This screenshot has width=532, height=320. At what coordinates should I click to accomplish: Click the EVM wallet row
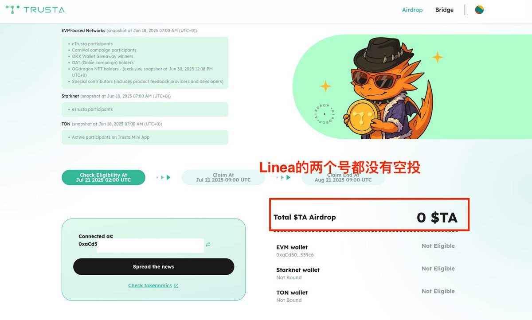(x=365, y=250)
